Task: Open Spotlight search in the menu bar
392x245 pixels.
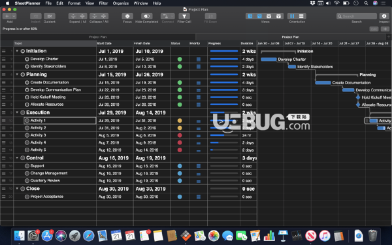Action: (366, 3)
